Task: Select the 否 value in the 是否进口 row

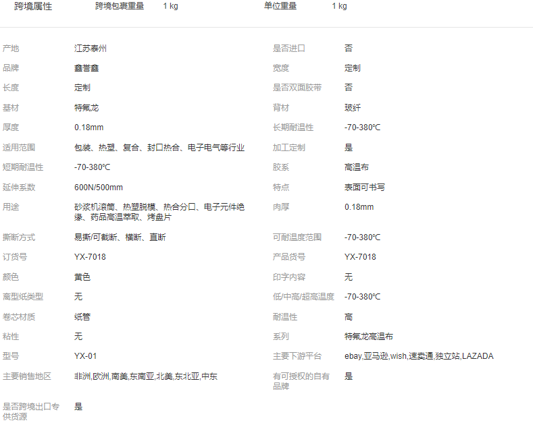Action: [349, 48]
